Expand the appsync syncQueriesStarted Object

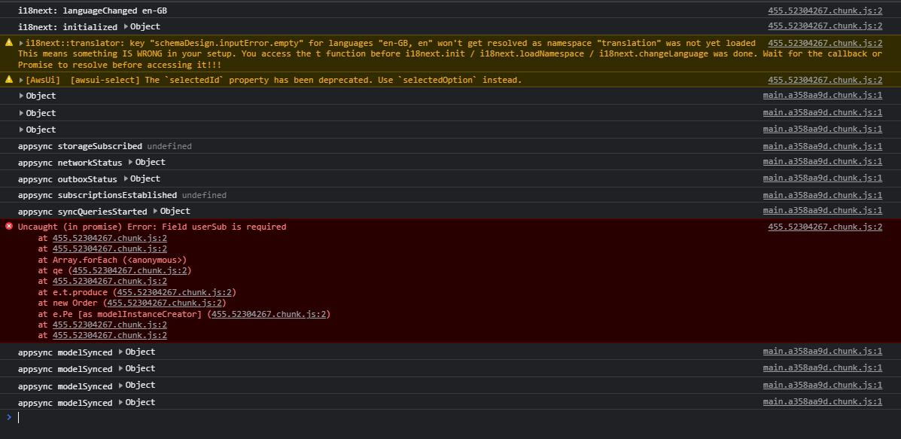pos(155,210)
